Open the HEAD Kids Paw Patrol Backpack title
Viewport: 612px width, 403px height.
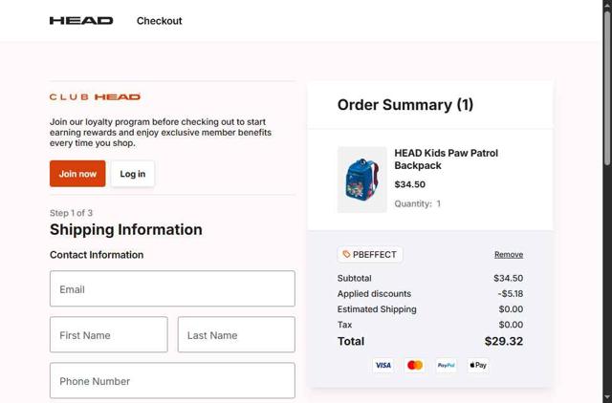(x=446, y=159)
